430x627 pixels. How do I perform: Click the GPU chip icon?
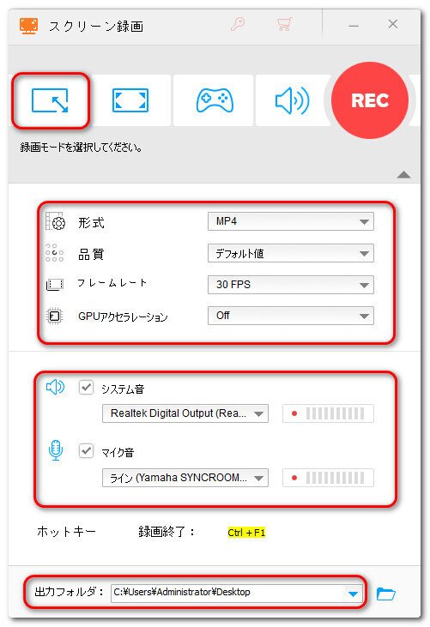(x=54, y=317)
